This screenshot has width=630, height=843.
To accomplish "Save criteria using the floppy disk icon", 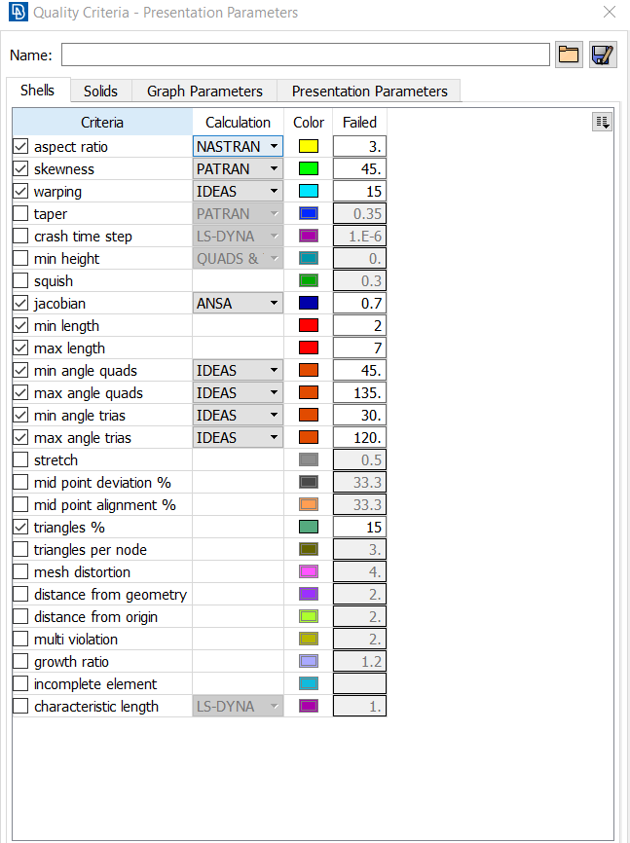I will (x=602, y=55).
